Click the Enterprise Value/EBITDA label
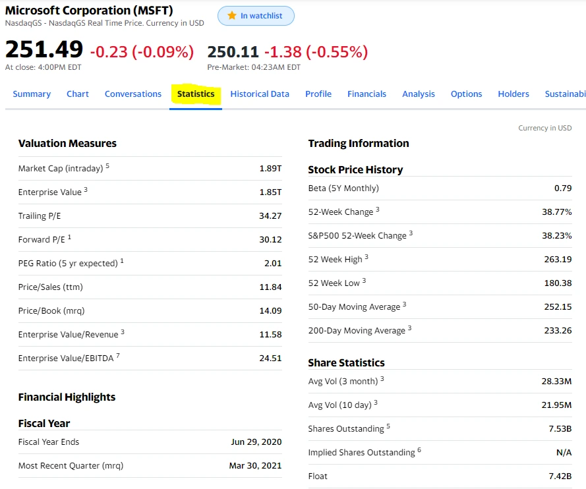Viewport: 586px width, 489px height. (x=66, y=359)
